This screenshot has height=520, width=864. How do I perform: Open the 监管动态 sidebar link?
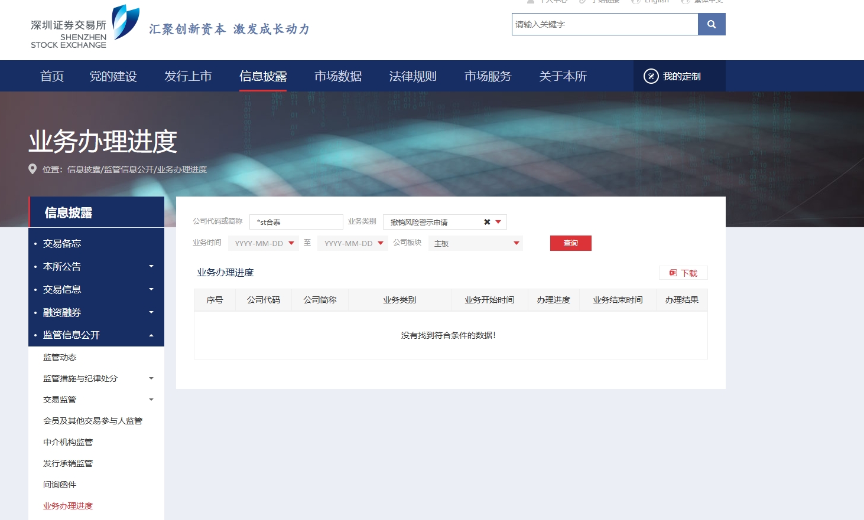60,357
